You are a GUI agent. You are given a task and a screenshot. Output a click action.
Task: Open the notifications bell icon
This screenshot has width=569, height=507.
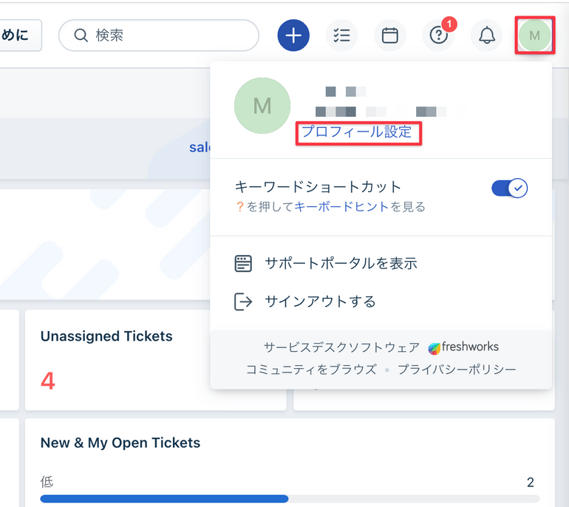tap(487, 35)
